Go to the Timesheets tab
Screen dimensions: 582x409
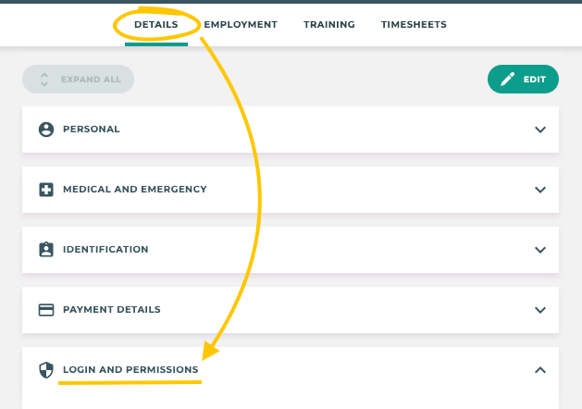tap(414, 25)
